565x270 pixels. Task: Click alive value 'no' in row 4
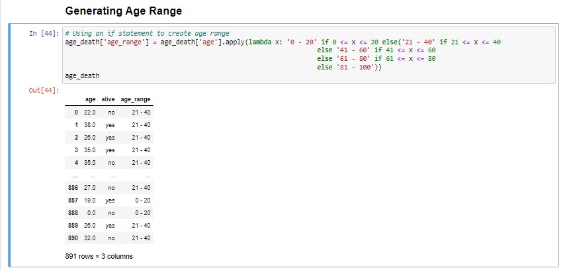(x=111, y=163)
